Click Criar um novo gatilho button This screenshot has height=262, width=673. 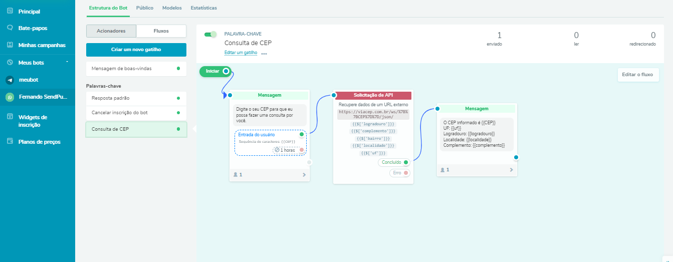point(136,50)
